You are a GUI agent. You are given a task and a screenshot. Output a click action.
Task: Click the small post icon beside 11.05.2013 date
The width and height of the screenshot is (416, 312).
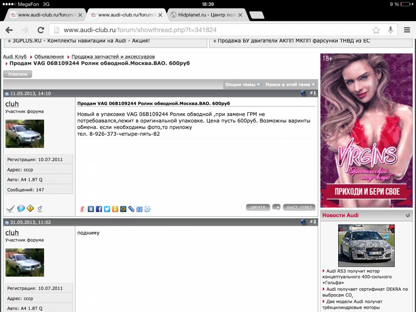click(7, 94)
